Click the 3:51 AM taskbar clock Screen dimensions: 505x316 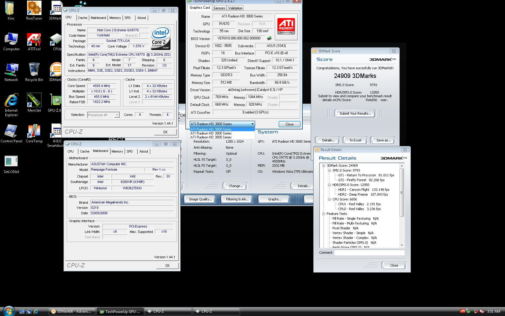coord(494,311)
